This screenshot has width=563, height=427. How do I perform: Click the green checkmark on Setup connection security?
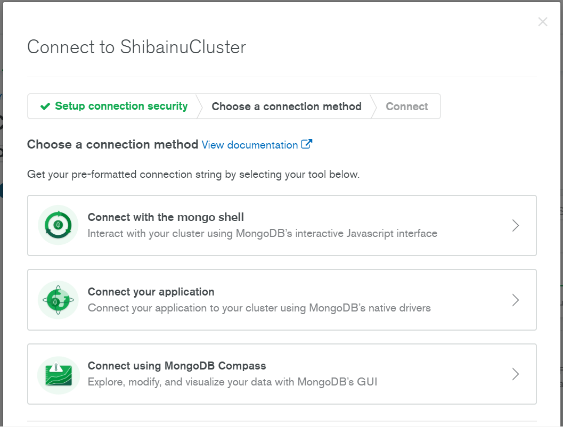click(x=45, y=106)
